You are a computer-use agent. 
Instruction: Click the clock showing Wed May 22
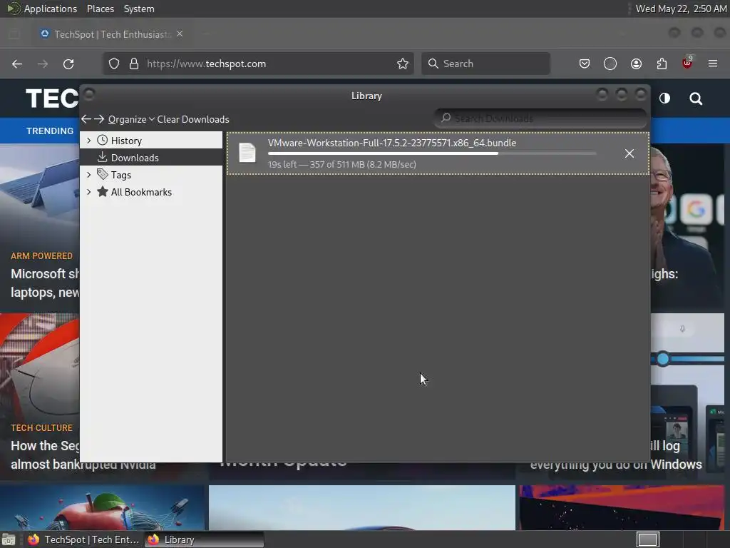[x=681, y=9]
